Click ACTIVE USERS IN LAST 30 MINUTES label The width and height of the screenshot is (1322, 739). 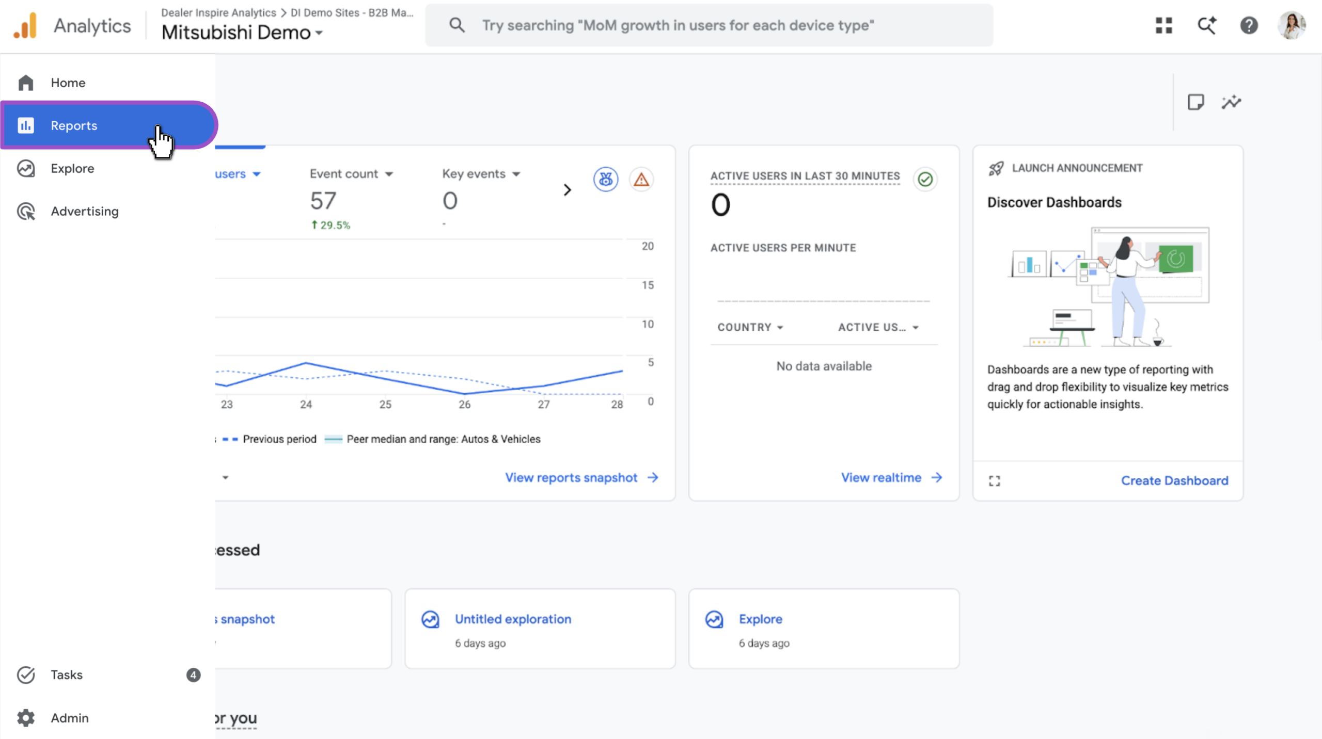point(805,176)
